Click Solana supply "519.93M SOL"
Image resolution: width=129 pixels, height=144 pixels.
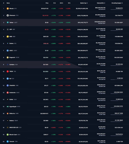[x=119, y=43]
